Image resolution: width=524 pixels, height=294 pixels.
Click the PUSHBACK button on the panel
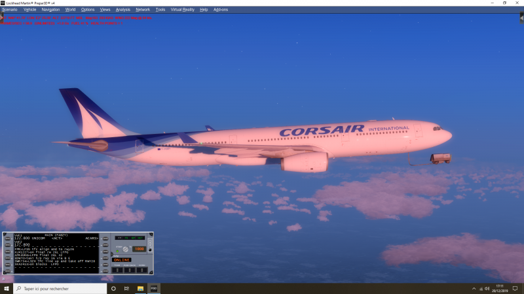point(130,270)
